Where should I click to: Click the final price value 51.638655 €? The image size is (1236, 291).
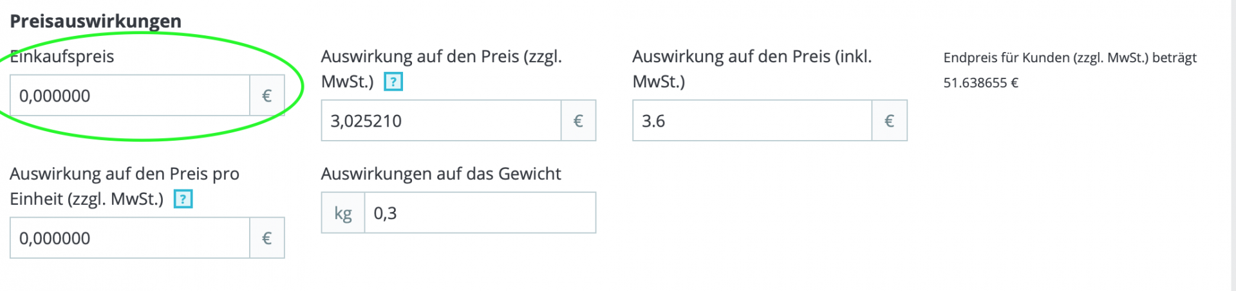pyautogui.click(x=980, y=83)
